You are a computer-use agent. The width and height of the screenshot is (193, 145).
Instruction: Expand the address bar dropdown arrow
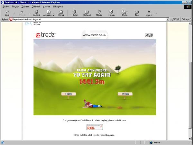(x=168, y=19)
